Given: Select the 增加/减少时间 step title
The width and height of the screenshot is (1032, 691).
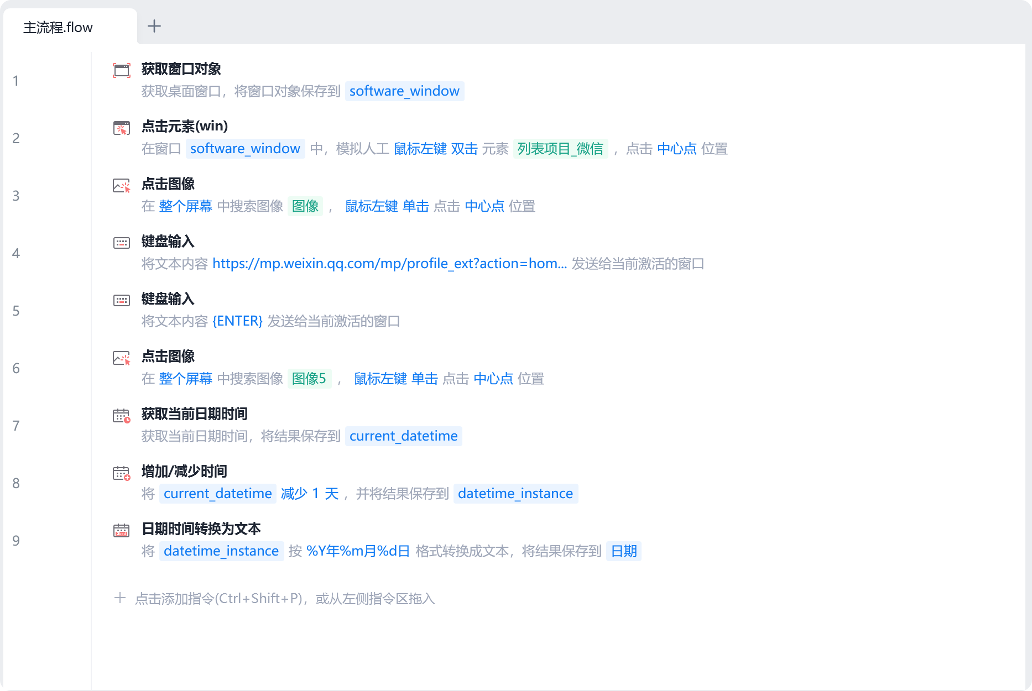Looking at the screenshot, I should (184, 472).
